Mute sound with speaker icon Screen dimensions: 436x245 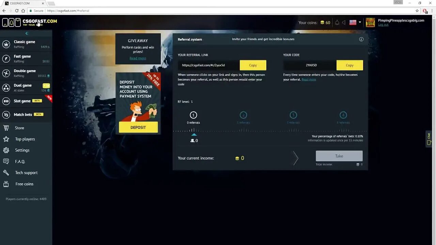click(344, 22)
